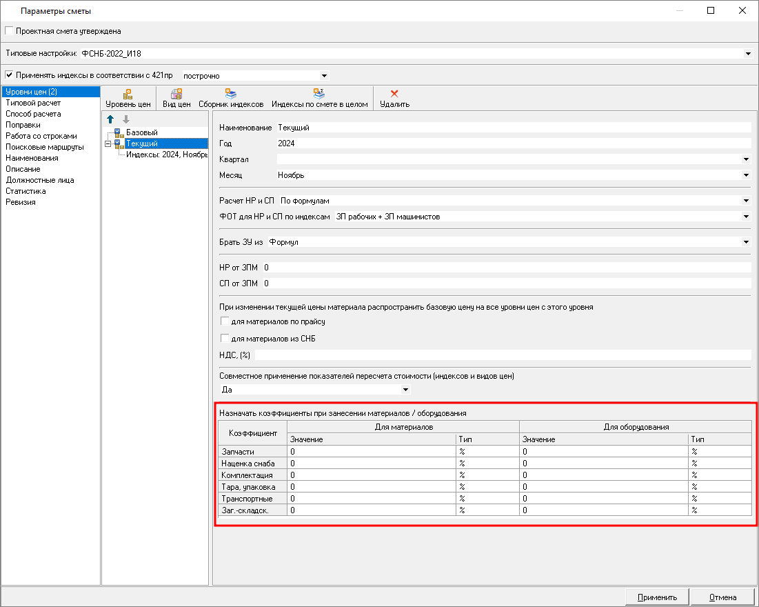Select Поисковые маршруты in sidebar
This screenshot has width=759, height=607.
click(45, 147)
